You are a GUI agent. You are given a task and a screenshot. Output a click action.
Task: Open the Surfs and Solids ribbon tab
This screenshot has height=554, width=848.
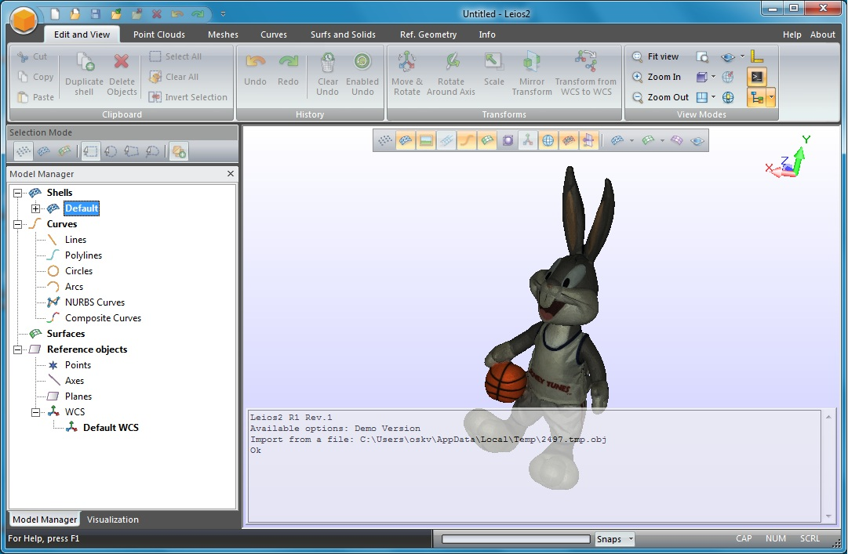(x=343, y=34)
